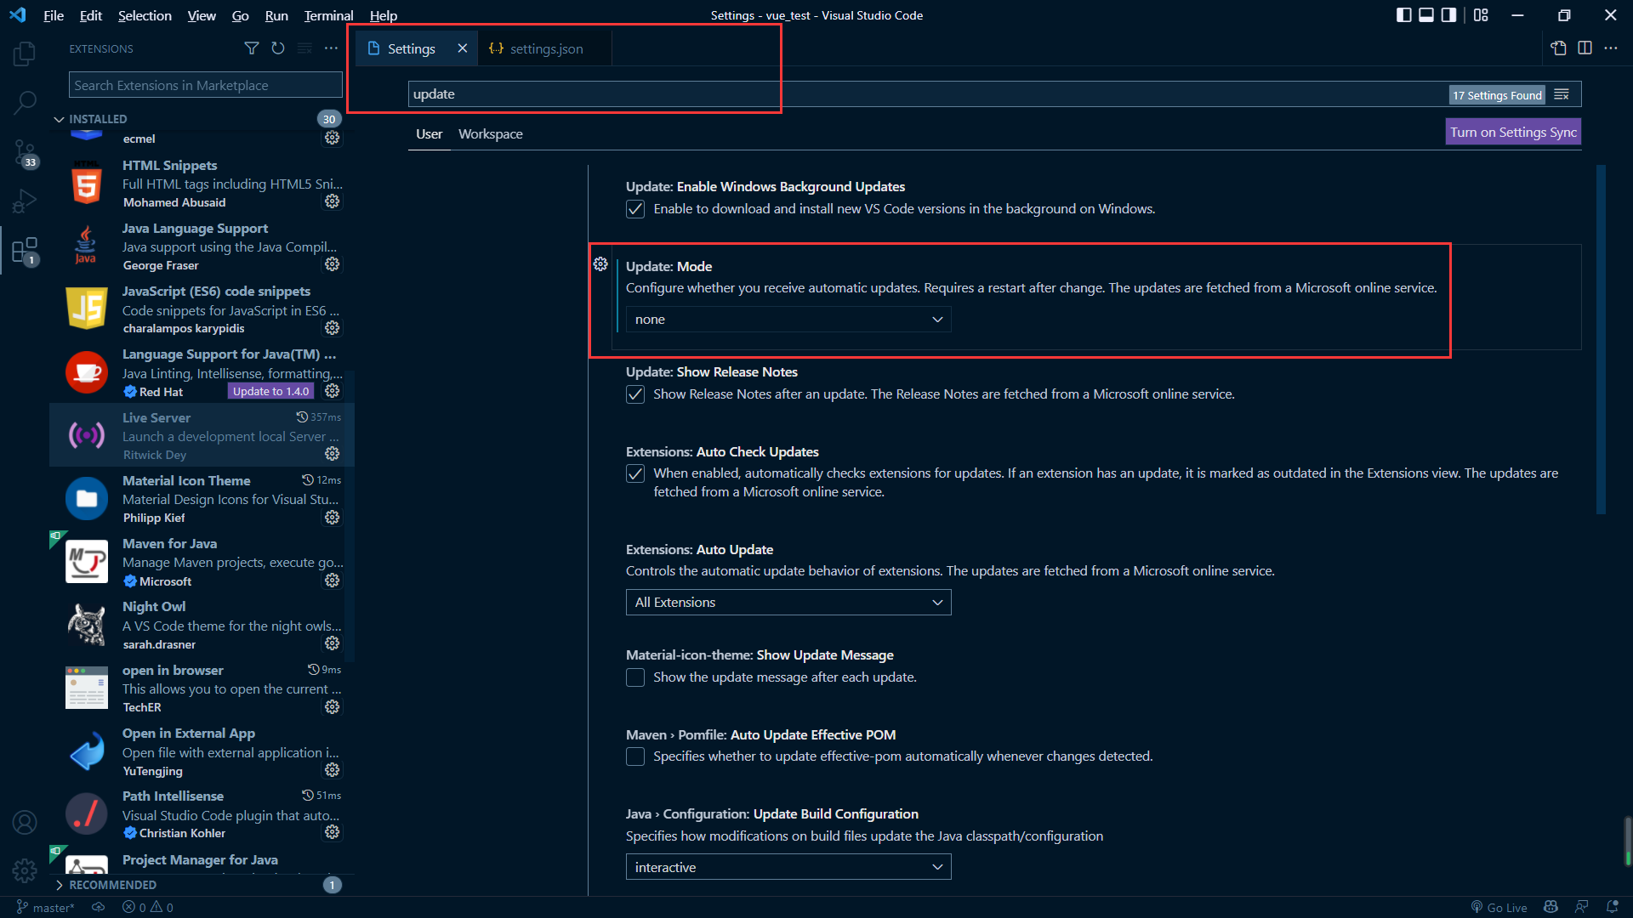Open the Accounts menu icon
The width and height of the screenshot is (1633, 918).
tap(25, 822)
